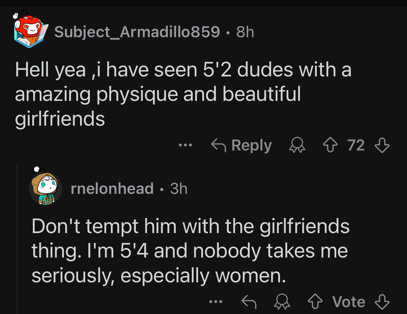The height and width of the screenshot is (314, 407).
Task: Click the Vote label on rnelonhead's reply
Action: 349,302
